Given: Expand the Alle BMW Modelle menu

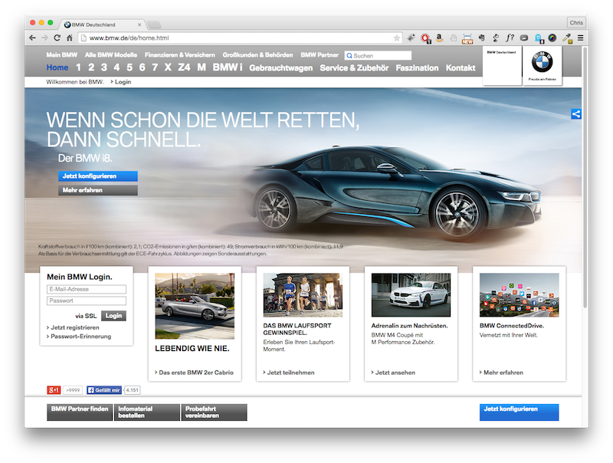Looking at the screenshot, I should (x=111, y=55).
